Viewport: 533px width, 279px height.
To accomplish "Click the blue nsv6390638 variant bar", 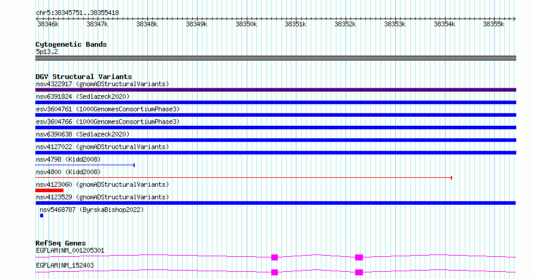I will [x=275, y=140].
